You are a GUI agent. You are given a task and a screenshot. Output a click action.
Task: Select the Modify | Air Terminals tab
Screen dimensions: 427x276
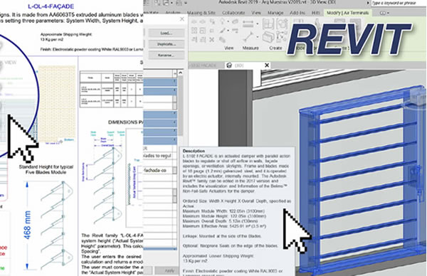click(347, 13)
